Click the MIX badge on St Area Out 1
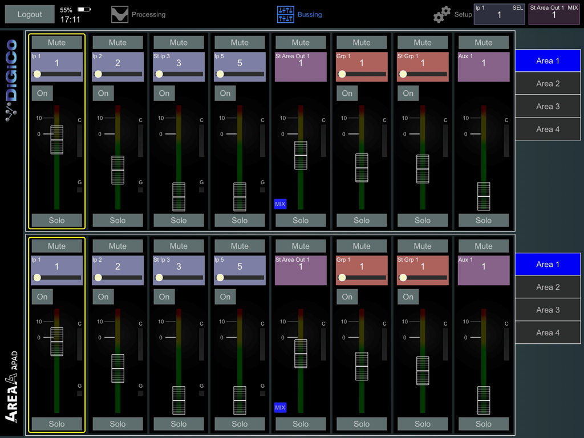Image resolution: width=584 pixels, height=438 pixels. point(280,204)
